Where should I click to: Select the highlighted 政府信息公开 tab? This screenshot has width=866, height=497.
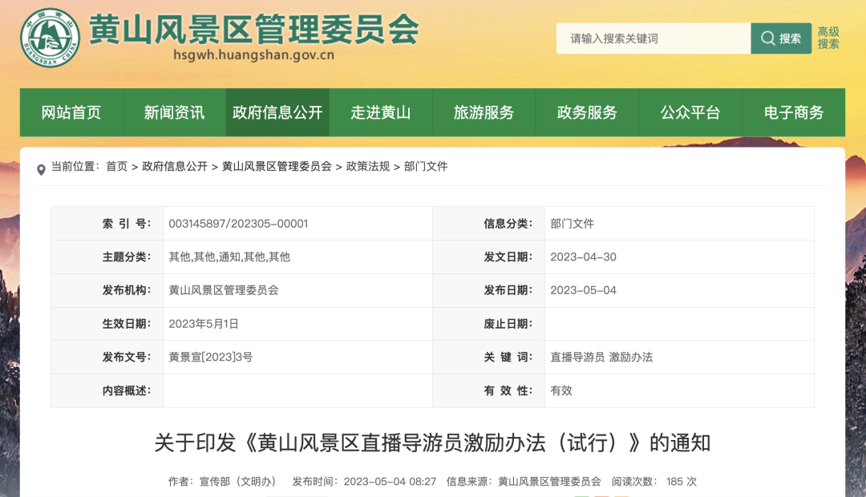click(x=277, y=112)
